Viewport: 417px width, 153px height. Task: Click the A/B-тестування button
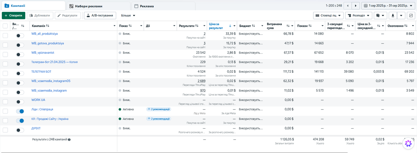tap(100, 16)
